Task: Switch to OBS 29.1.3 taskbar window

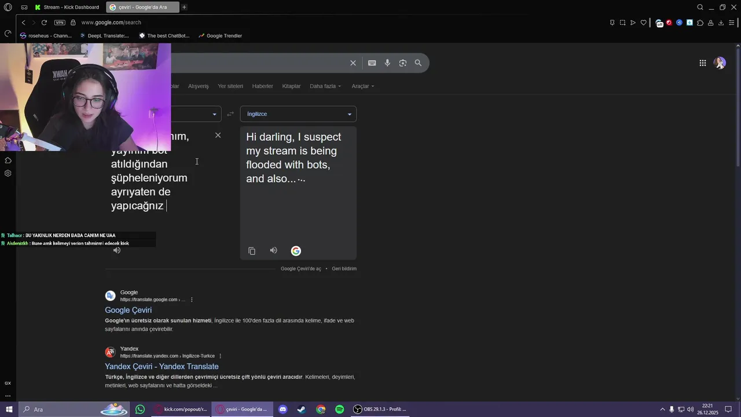Action: 381,409
